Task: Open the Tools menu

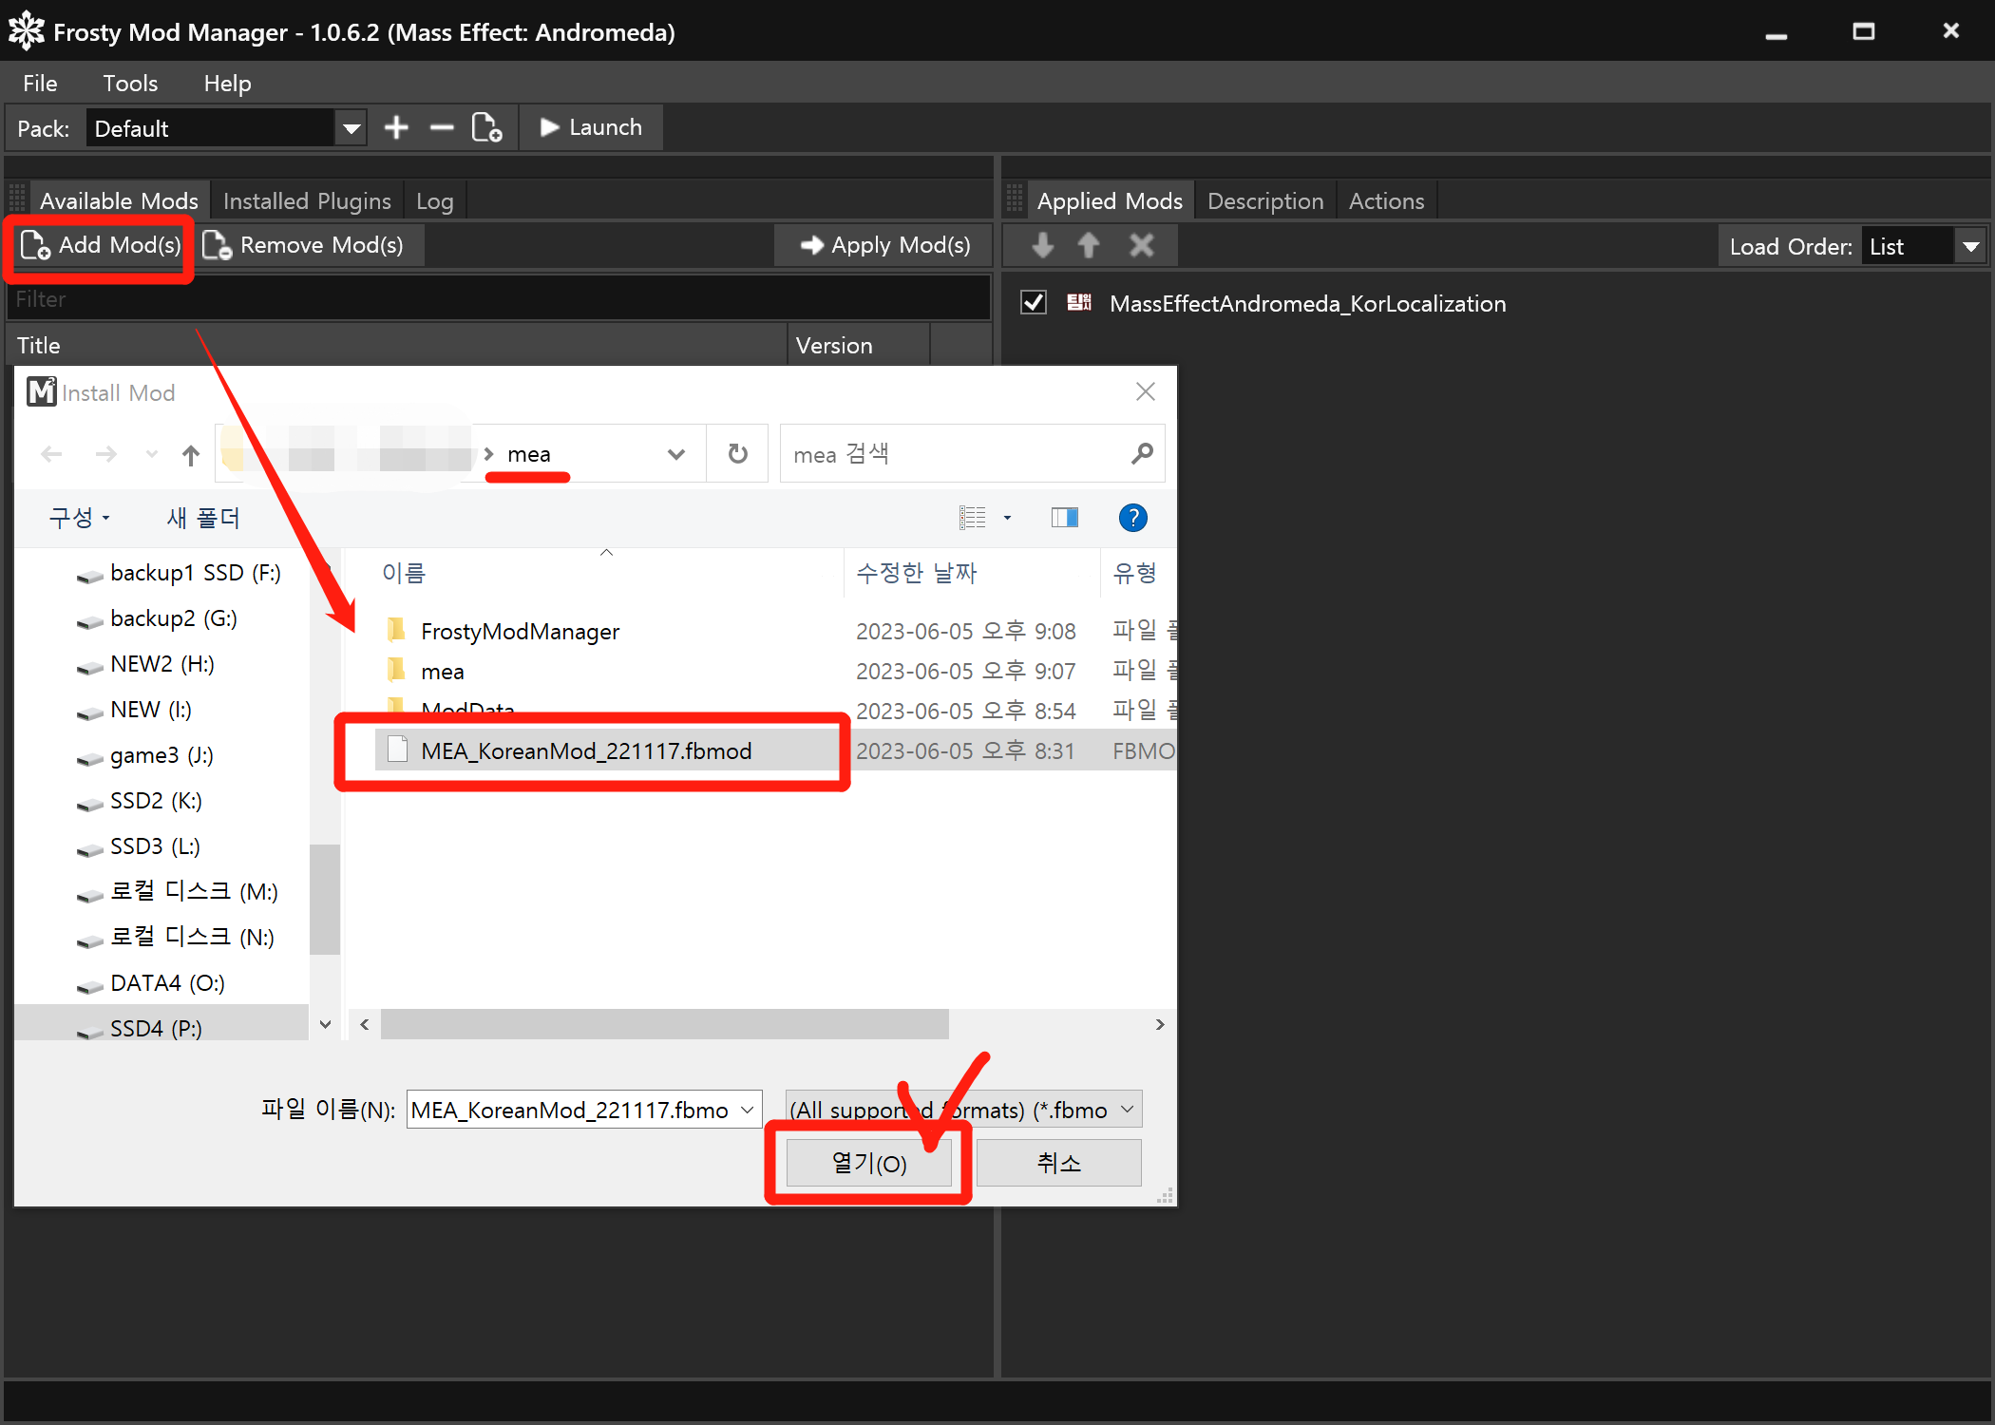Action: click(130, 84)
